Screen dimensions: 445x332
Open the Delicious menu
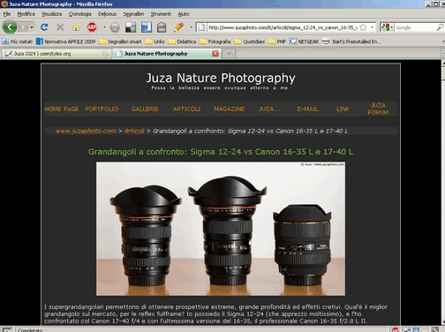pos(107,14)
